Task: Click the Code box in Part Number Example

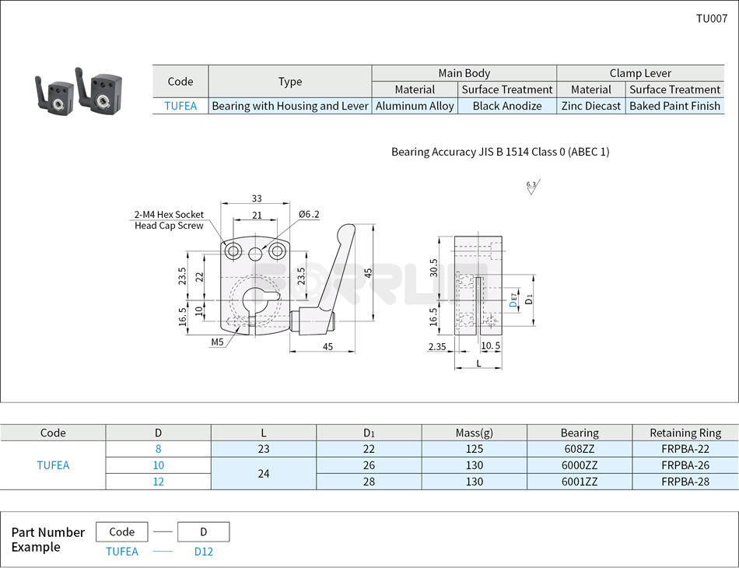Action: pyautogui.click(x=122, y=532)
